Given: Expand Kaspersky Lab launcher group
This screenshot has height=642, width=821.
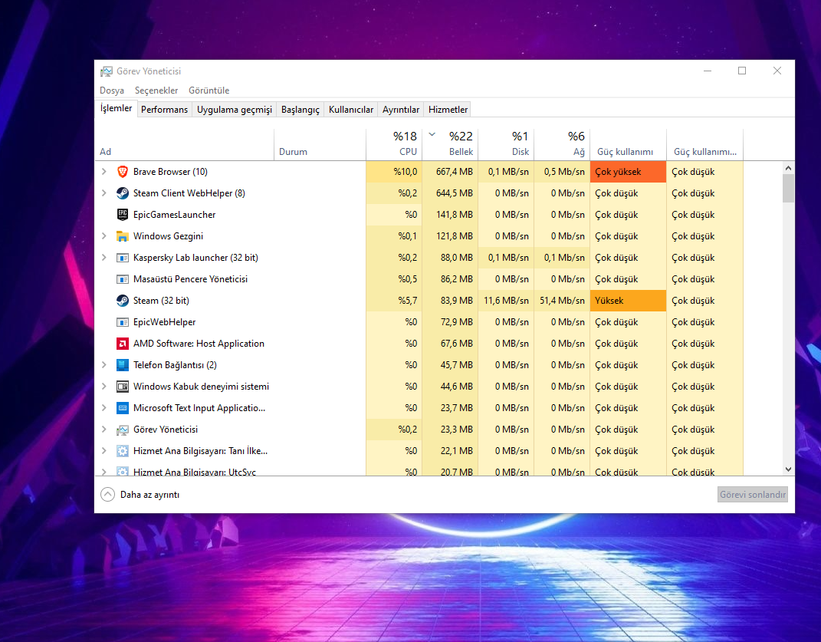Looking at the screenshot, I should tap(104, 258).
